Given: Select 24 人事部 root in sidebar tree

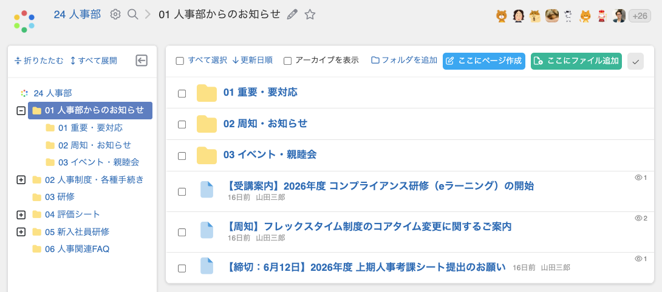Looking at the screenshot, I should 52,93.
